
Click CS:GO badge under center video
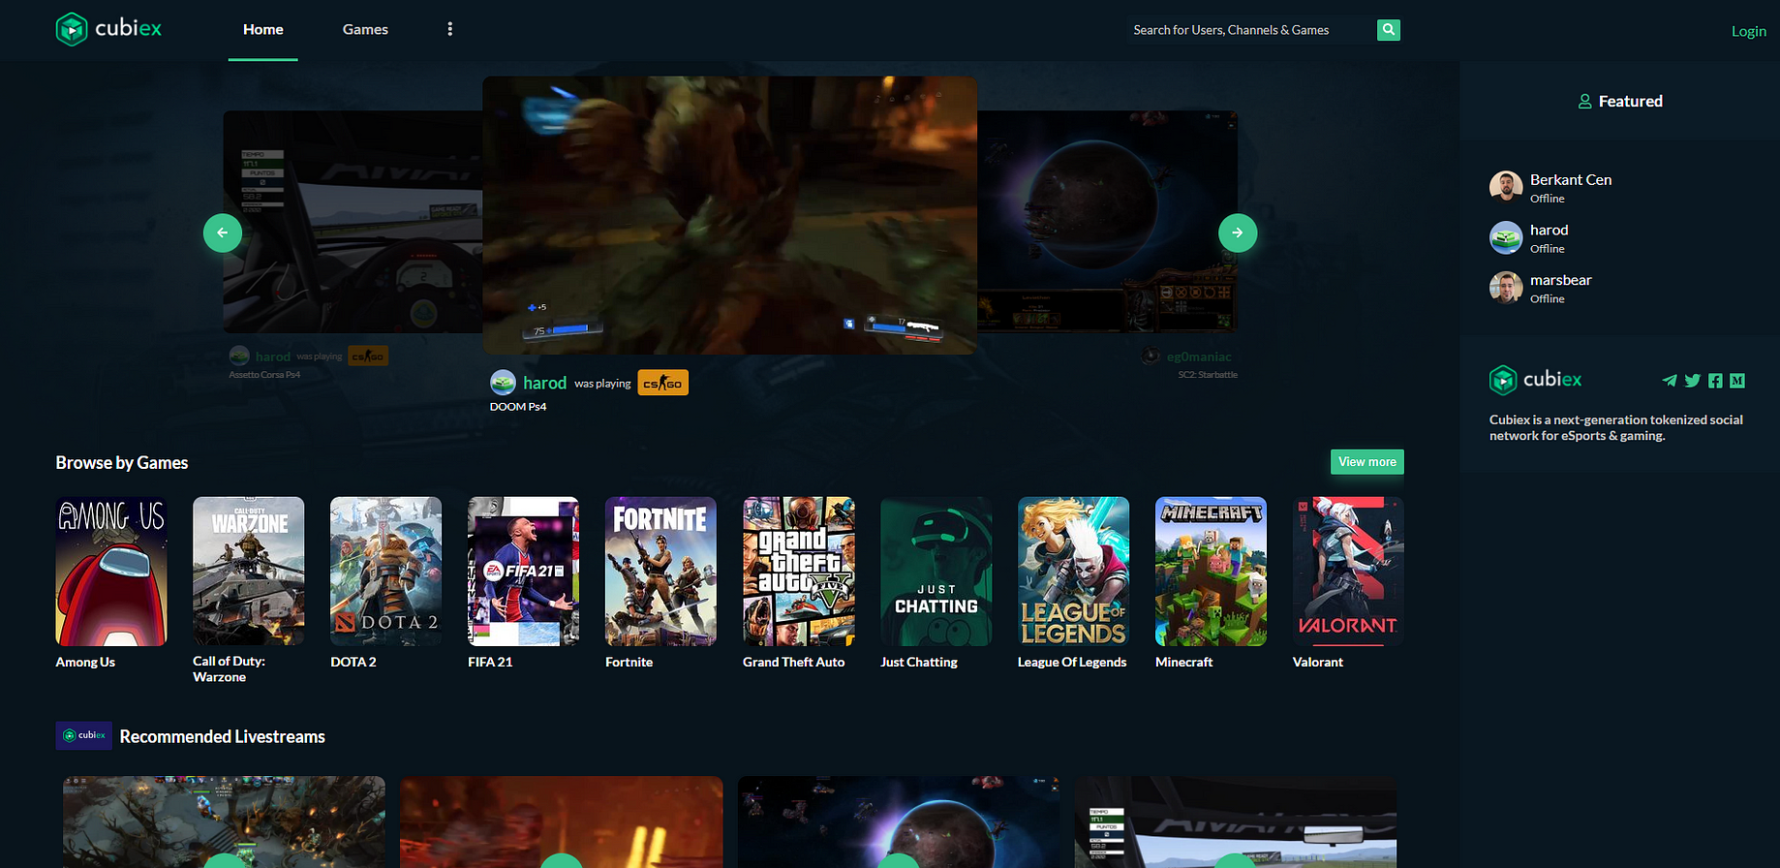[x=662, y=384]
